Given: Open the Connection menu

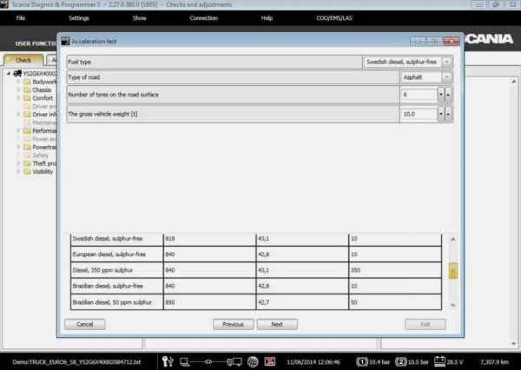Looking at the screenshot, I should pyautogui.click(x=203, y=18).
